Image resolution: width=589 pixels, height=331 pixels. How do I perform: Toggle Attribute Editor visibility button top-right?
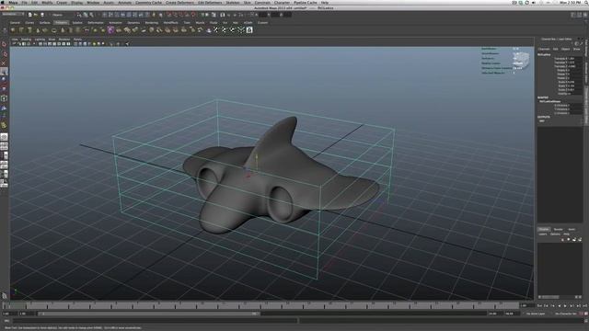(x=573, y=15)
